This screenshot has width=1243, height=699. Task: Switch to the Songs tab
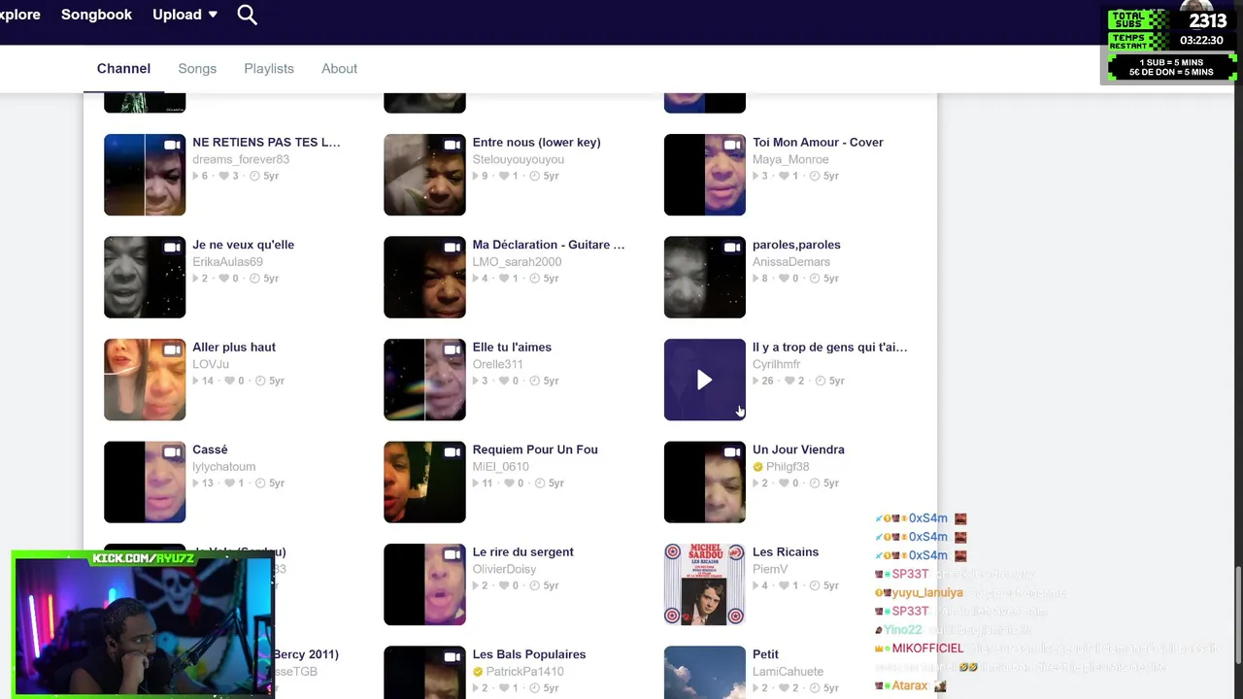[x=197, y=69]
